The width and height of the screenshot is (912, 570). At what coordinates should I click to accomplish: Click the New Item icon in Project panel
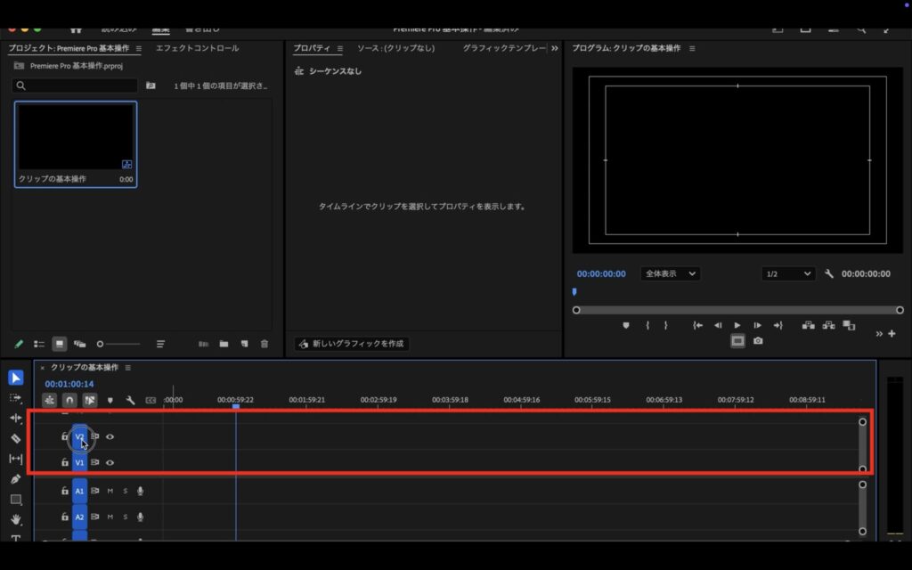(x=244, y=344)
